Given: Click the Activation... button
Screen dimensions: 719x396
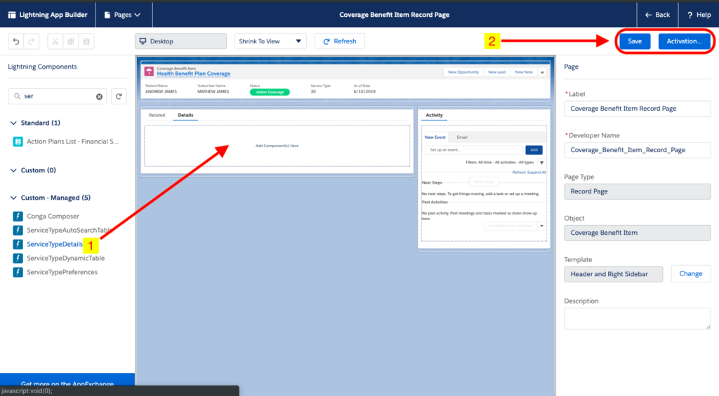Looking at the screenshot, I should pos(684,41).
